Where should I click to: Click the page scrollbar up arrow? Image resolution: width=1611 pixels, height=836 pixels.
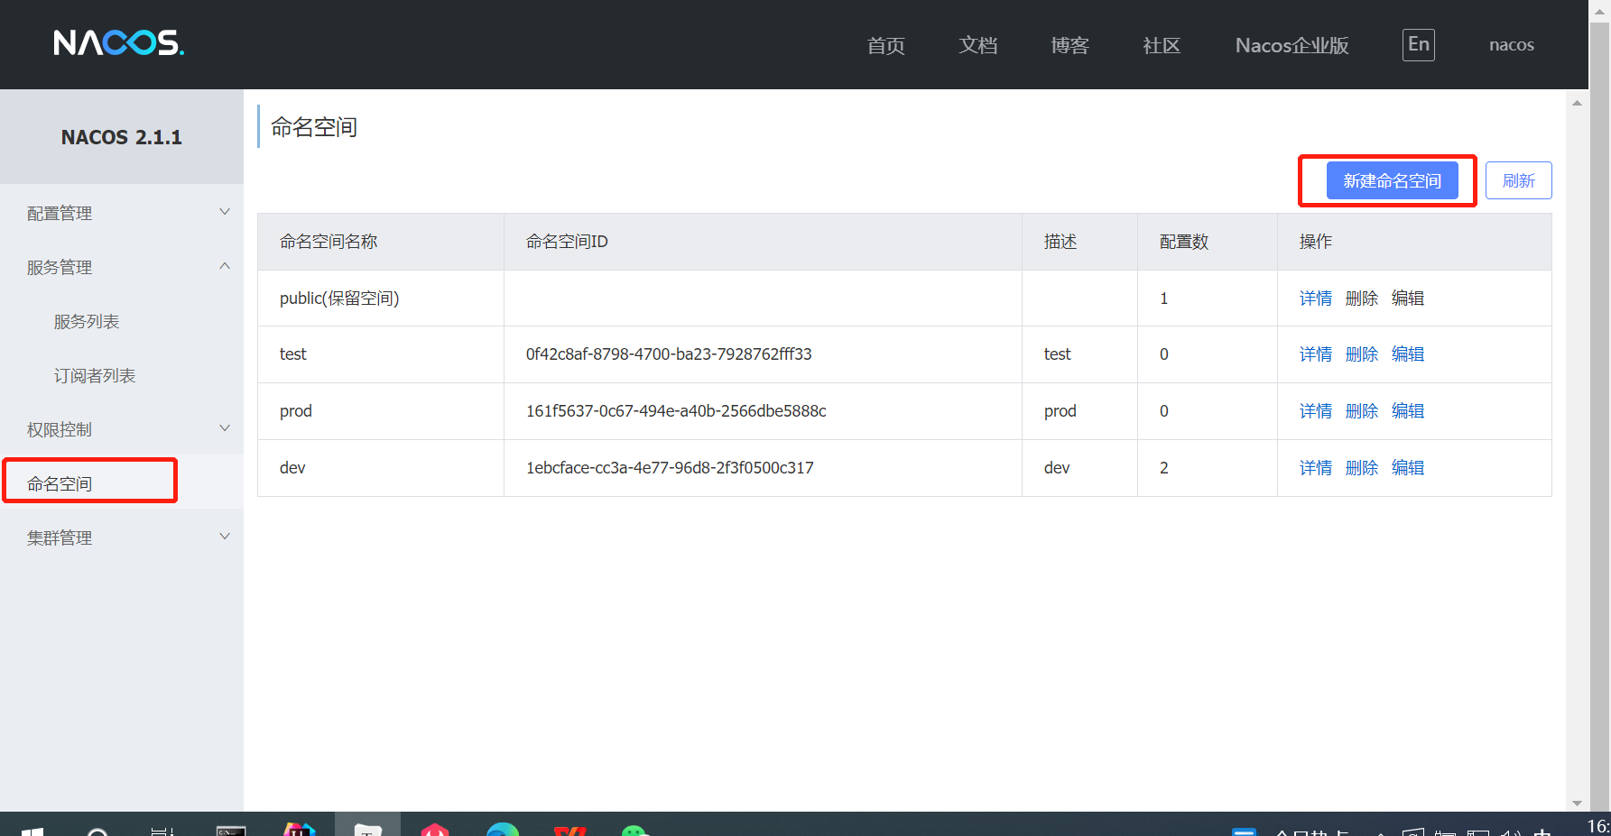pos(1577,103)
